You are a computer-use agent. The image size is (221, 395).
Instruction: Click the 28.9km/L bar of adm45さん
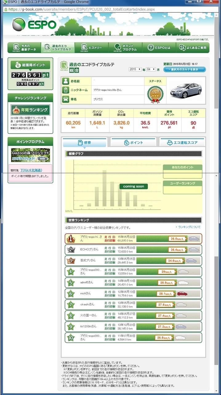[157, 283]
